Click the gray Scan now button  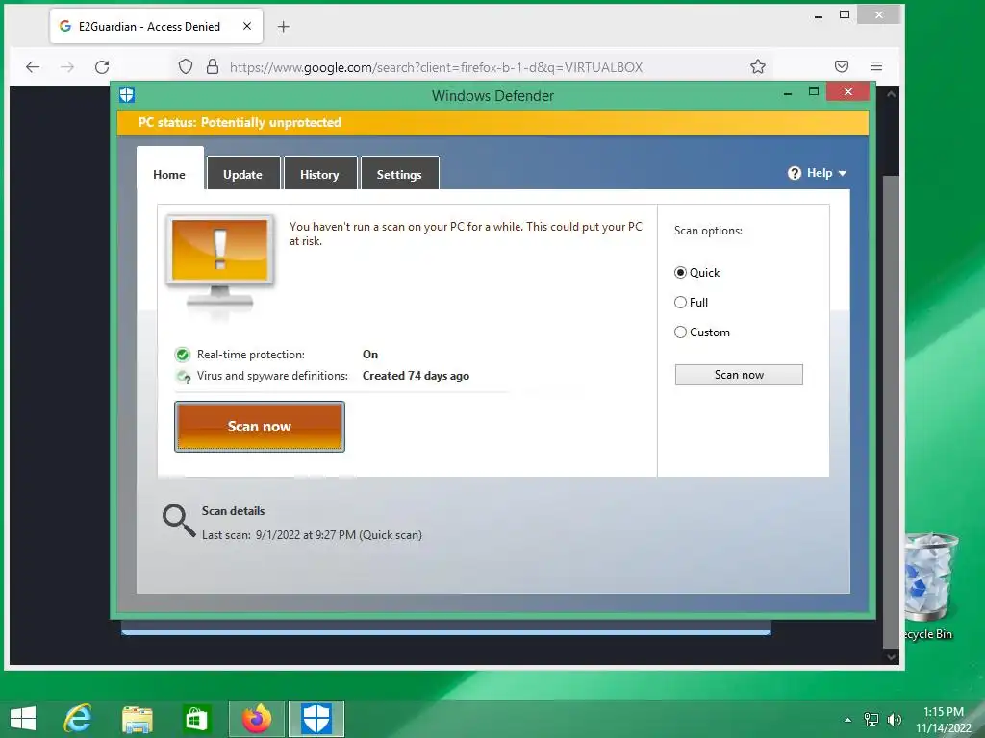pyautogui.click(x=739, y=375)
